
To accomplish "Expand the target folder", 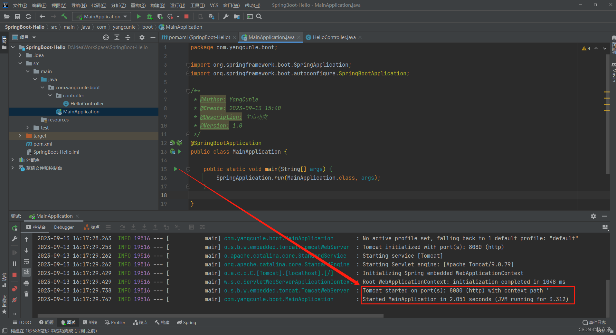I will [x=20, y=136].
